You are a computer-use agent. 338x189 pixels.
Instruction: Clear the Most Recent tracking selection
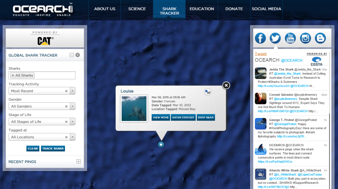pos(66,91)
